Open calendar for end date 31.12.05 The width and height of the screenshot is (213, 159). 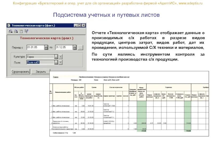pos(75,47)
